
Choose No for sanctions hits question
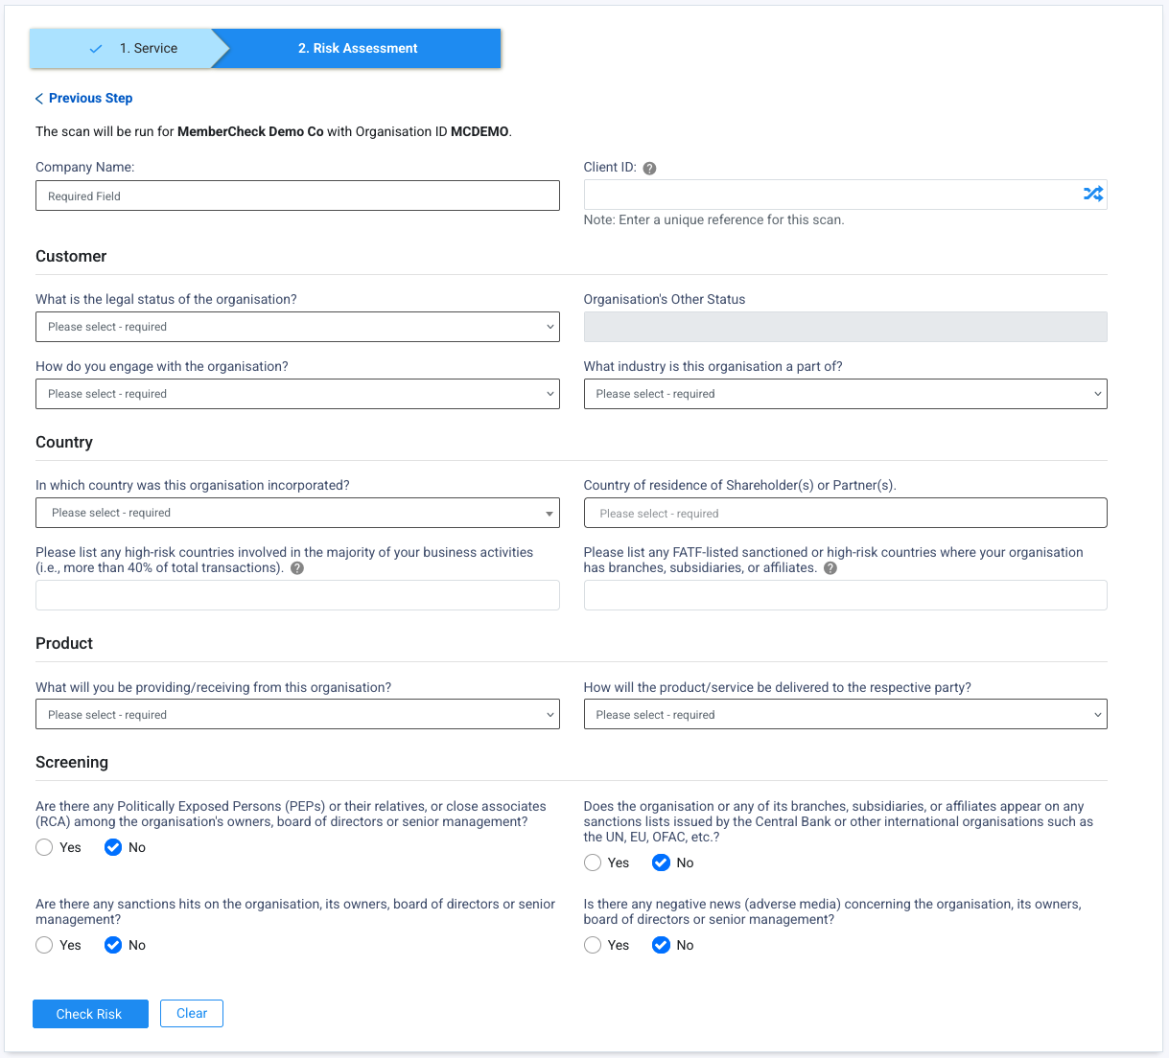[113, 945]
